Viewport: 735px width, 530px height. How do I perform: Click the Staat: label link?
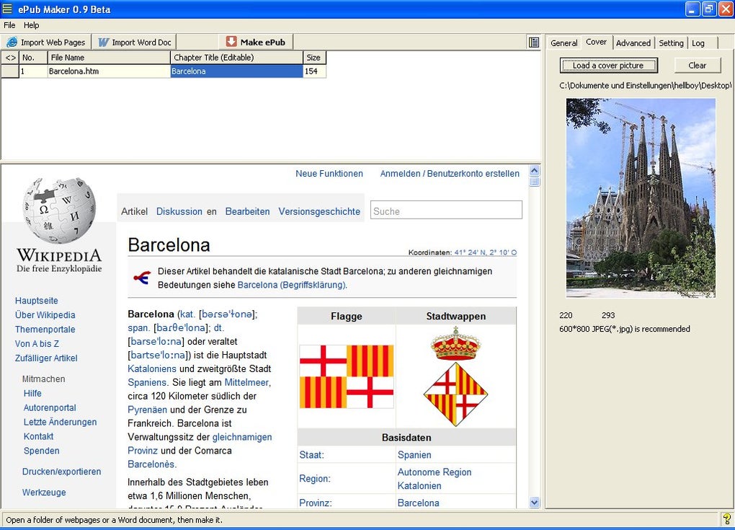[311, 454]
